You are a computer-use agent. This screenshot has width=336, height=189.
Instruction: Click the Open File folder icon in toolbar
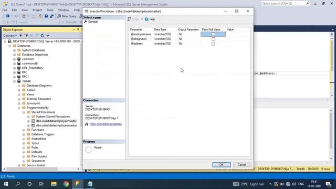pyautogui.click(x=41, y=16)
